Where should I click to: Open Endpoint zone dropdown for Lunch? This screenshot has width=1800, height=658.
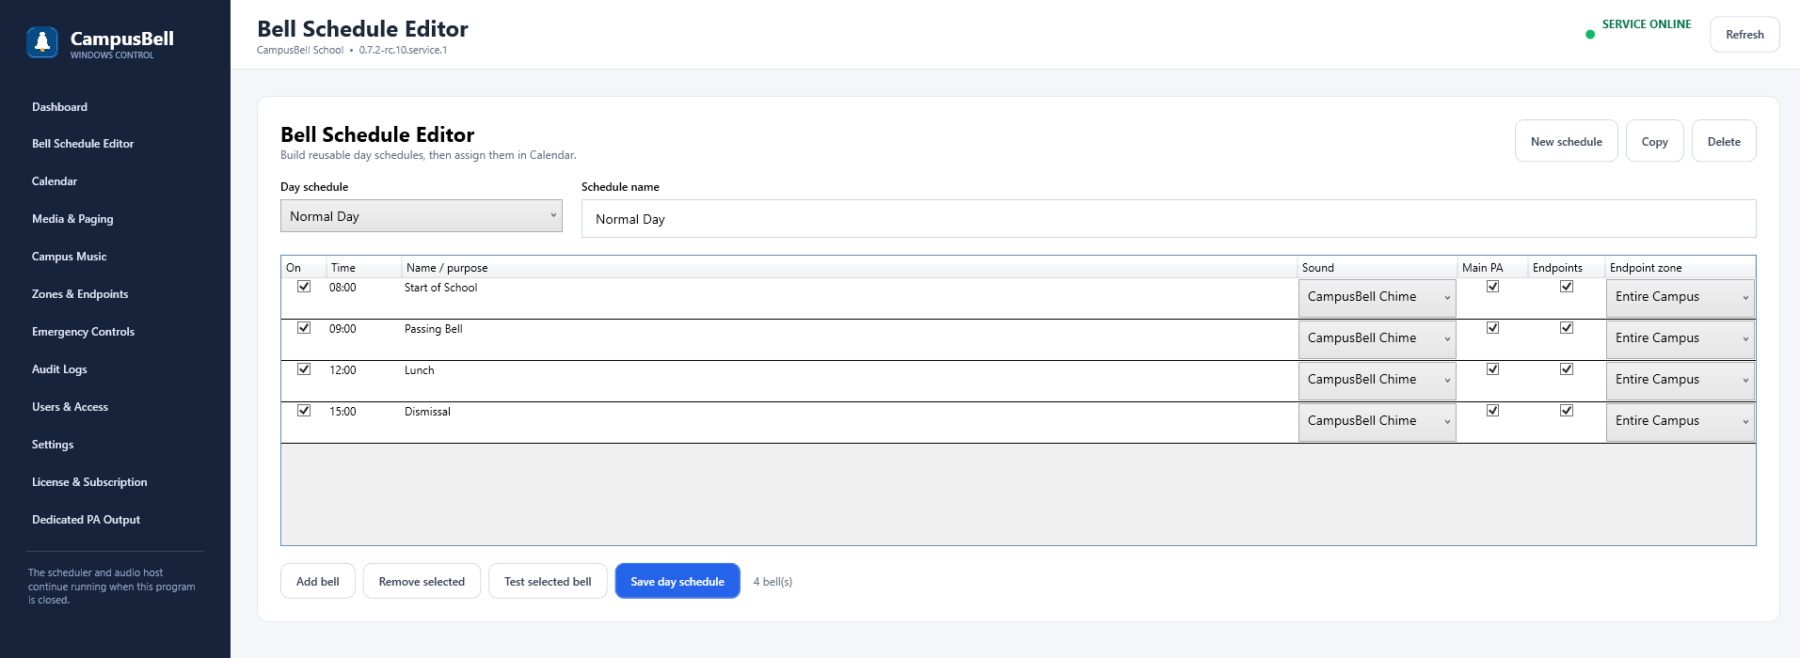(x=1681, y=380)
